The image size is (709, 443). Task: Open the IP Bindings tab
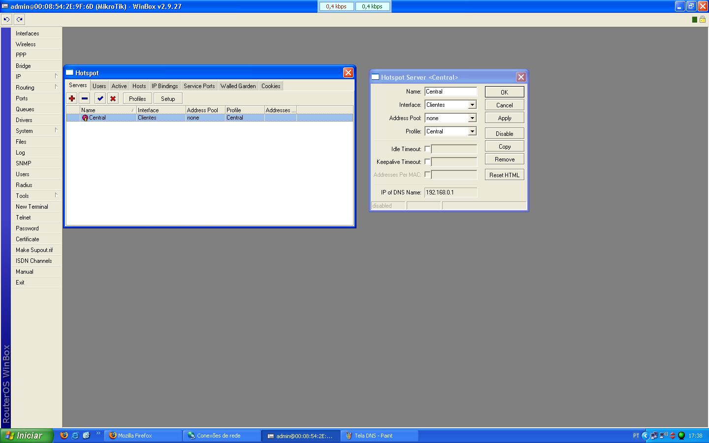pos(165,86)
